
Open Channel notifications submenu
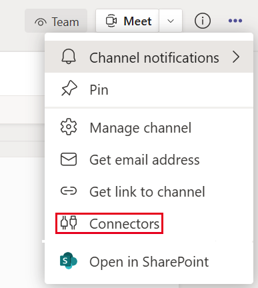(149, 57)
